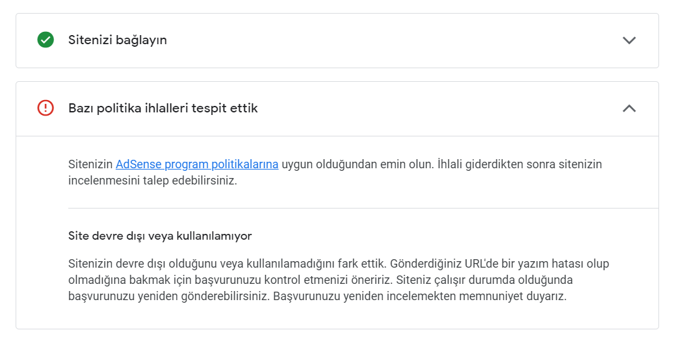This screenshot has height=343, width=676.
Task: Click the red exclamation warning icon
Action: 45,108
